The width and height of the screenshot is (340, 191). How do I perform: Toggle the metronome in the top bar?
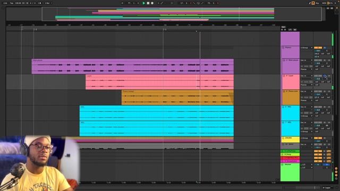(40, 3)
